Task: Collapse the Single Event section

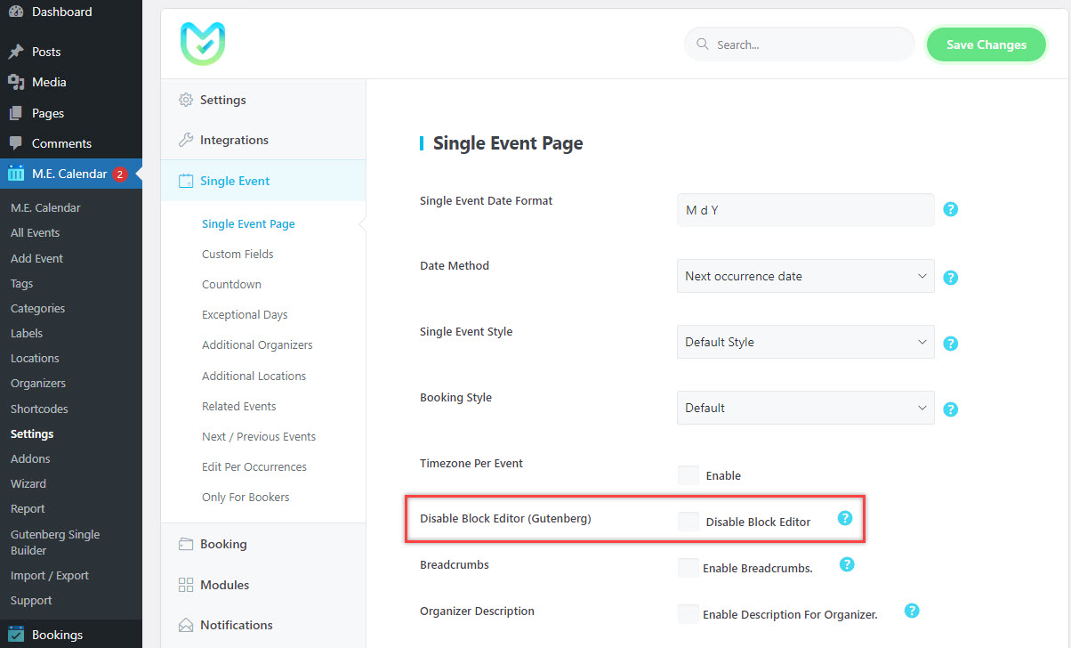Action: (x=263, y=181)
